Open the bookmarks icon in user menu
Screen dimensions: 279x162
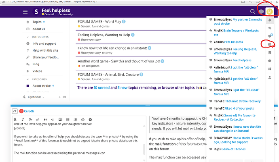pos(269,52)
